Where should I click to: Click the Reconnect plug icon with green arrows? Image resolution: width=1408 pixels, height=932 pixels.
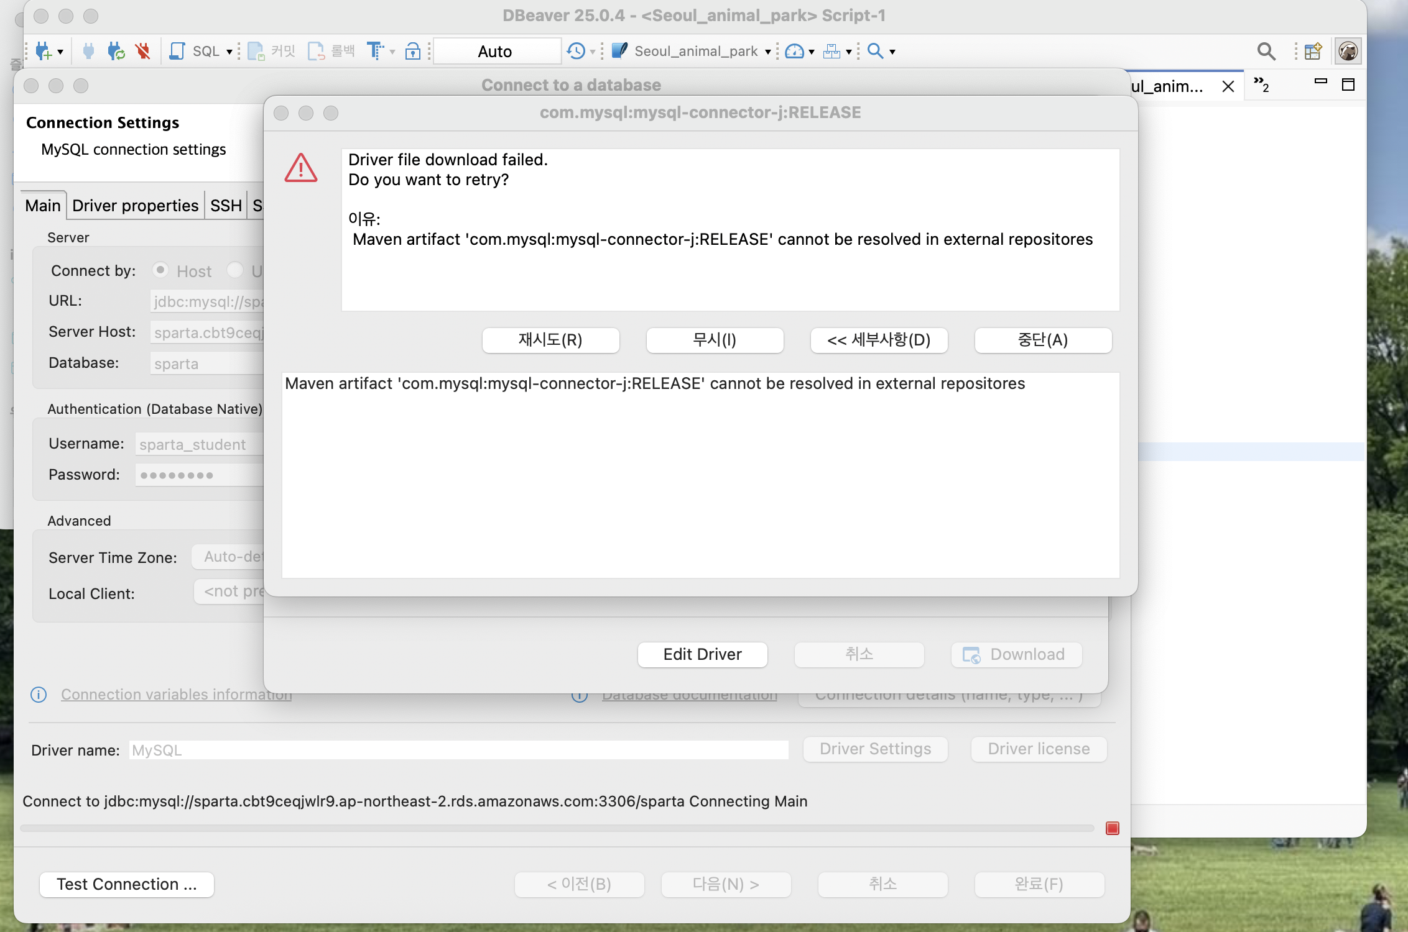click(116, 51)
